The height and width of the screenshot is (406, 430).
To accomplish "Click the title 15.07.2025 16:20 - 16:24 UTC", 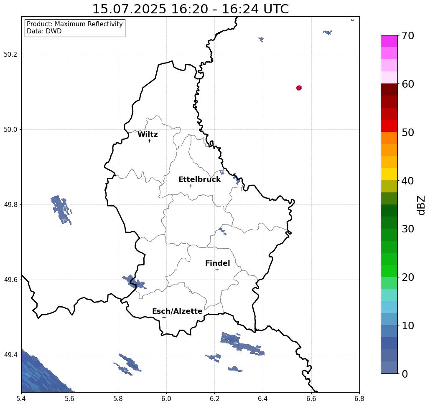I will tap(190, 9).
